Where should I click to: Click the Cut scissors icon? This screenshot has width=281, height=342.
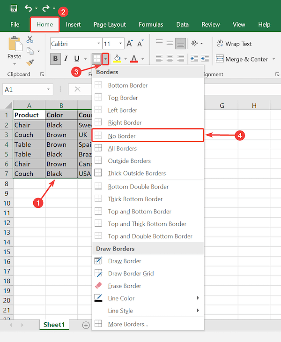coord(30,39)
